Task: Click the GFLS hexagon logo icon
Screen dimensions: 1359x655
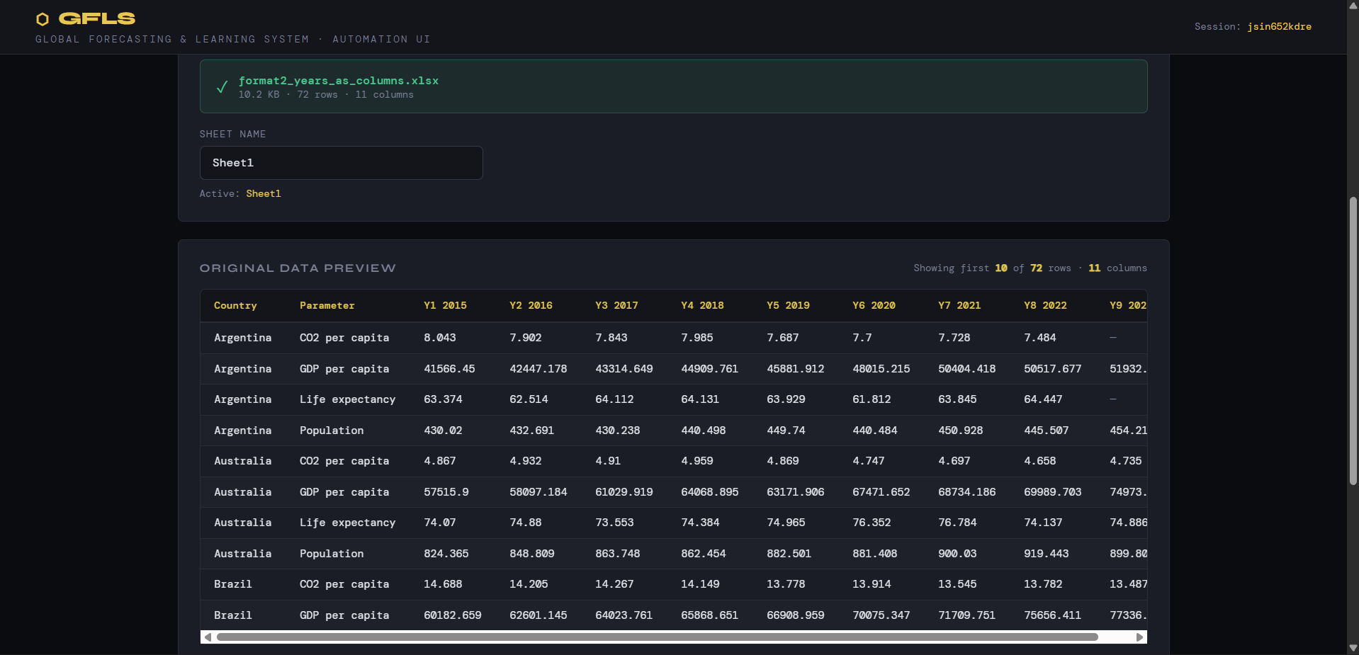Action: [x=43, y=19]
